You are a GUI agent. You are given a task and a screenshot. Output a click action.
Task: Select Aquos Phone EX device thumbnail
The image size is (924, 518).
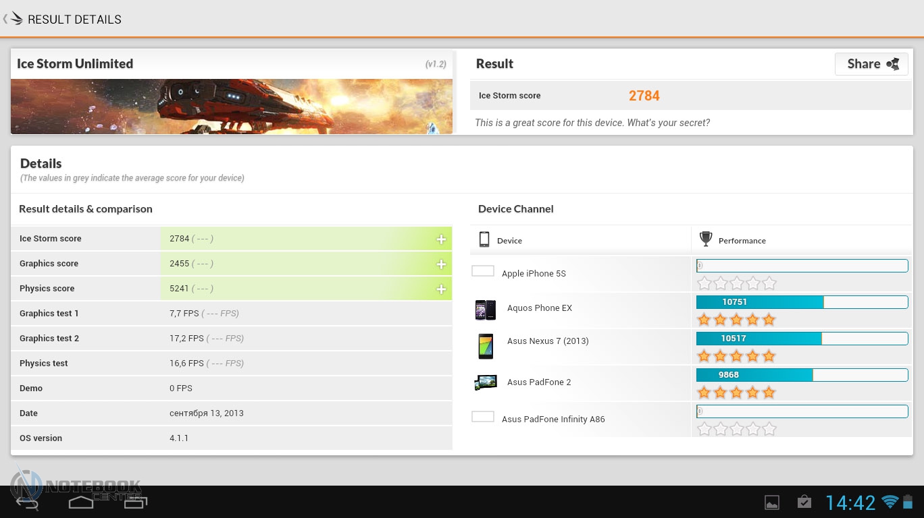pos(485,310)
